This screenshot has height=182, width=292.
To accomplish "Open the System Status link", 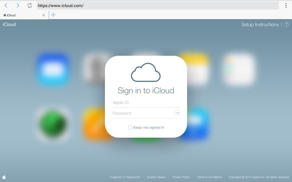I will click(x=156, y=177).
